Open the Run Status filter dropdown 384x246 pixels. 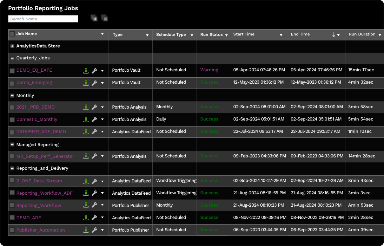(x=226, y=35)
